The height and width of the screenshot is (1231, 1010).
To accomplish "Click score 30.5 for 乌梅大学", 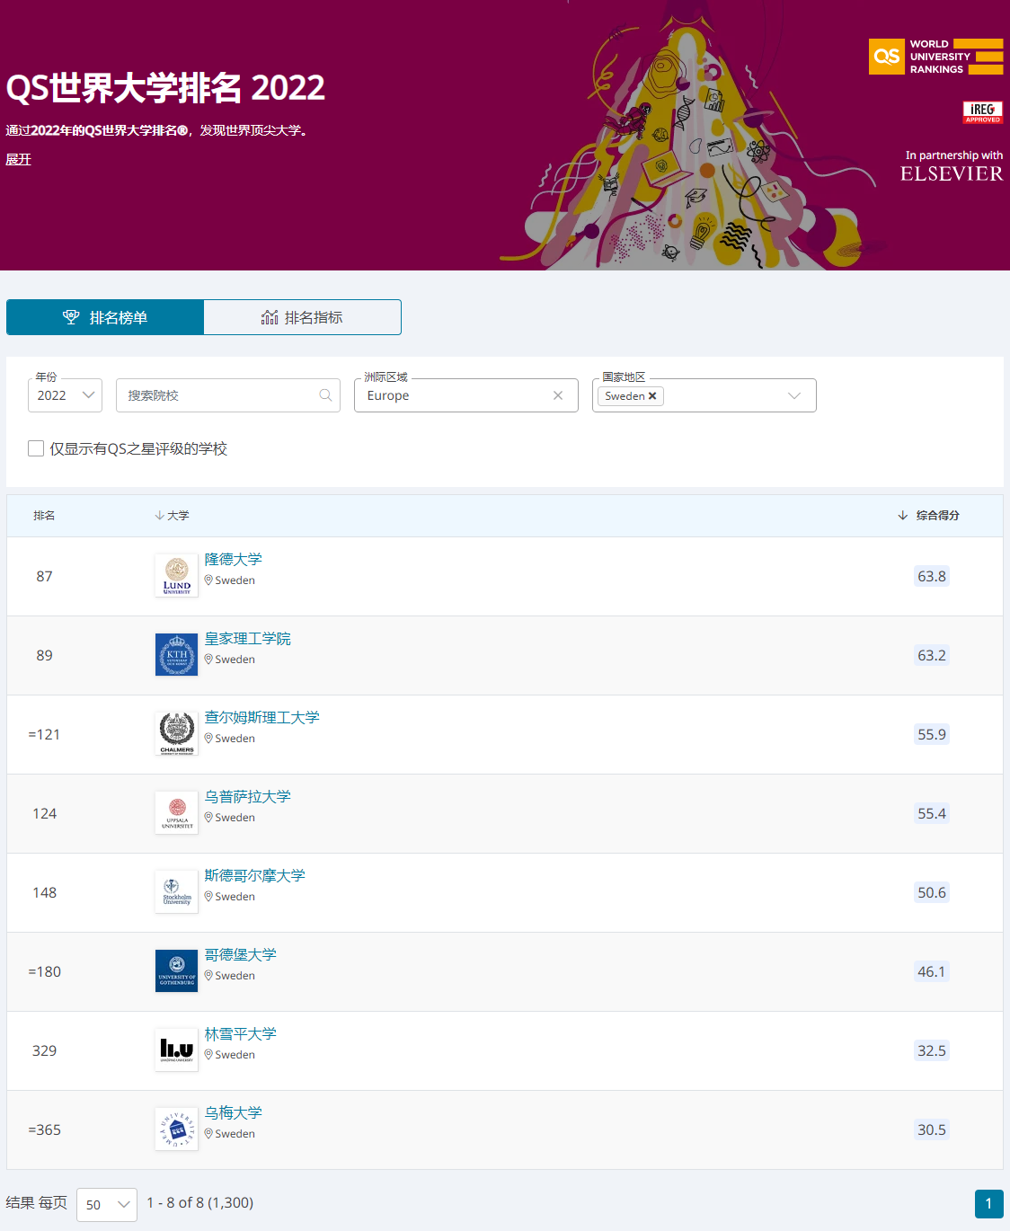I will [932, 1129].
